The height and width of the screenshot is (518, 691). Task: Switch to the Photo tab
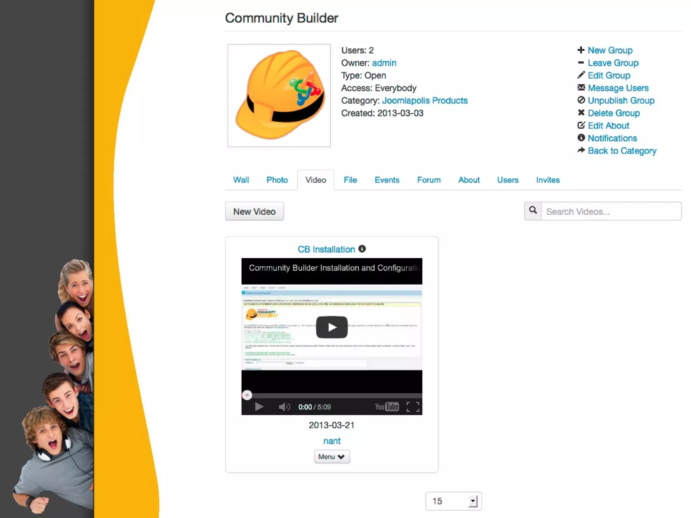coord(277,180)
